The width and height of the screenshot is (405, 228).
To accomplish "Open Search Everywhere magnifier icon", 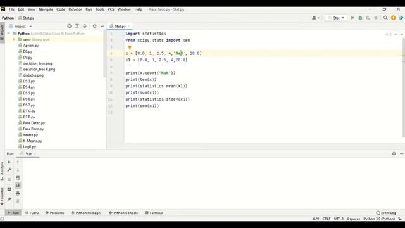I will (x=385, y=18).
